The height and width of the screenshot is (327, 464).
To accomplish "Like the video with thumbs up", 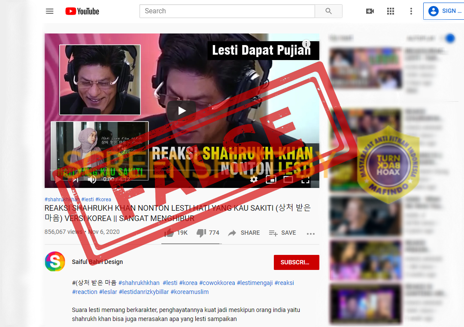I will click(x=176, y=233).
